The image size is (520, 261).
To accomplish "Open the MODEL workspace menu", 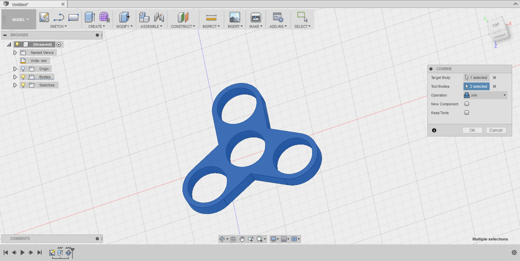I will 18,19.
